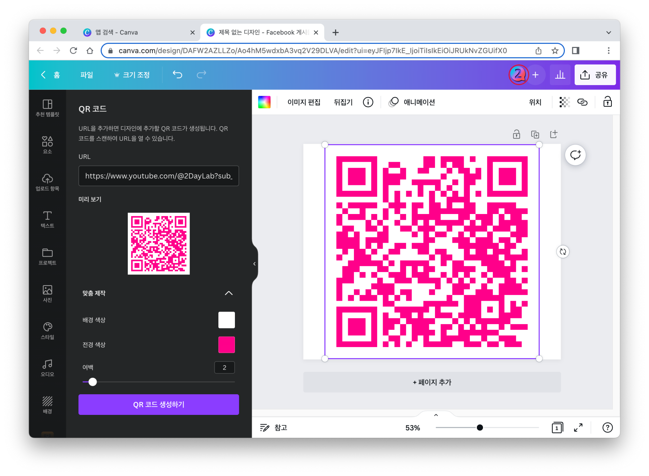The image size is (649, 476).
Task: Open the 오디오 audio panel
Action: (x=47, y=367)
